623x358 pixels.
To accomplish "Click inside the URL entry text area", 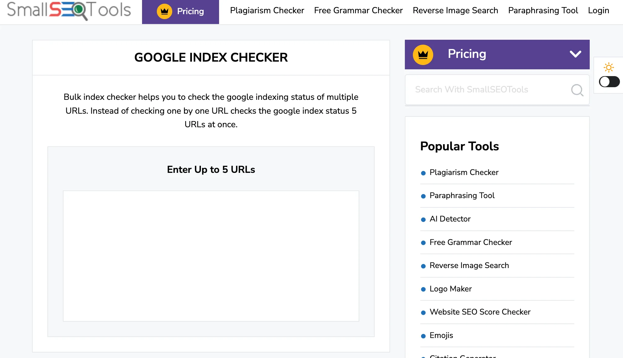I will click(211, 256).
